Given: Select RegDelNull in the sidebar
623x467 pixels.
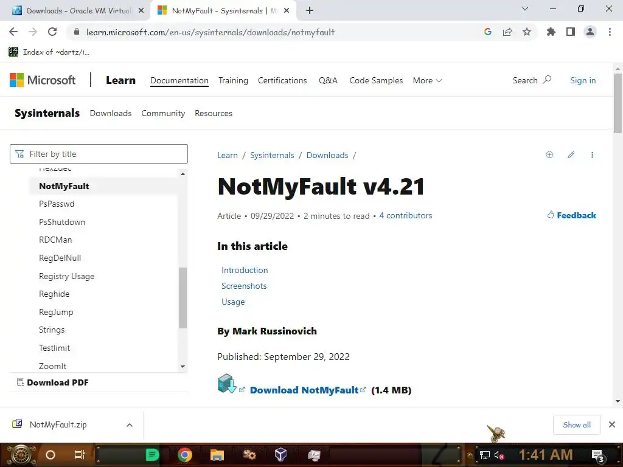Looking at the screenshot, I should click(60, 258).
